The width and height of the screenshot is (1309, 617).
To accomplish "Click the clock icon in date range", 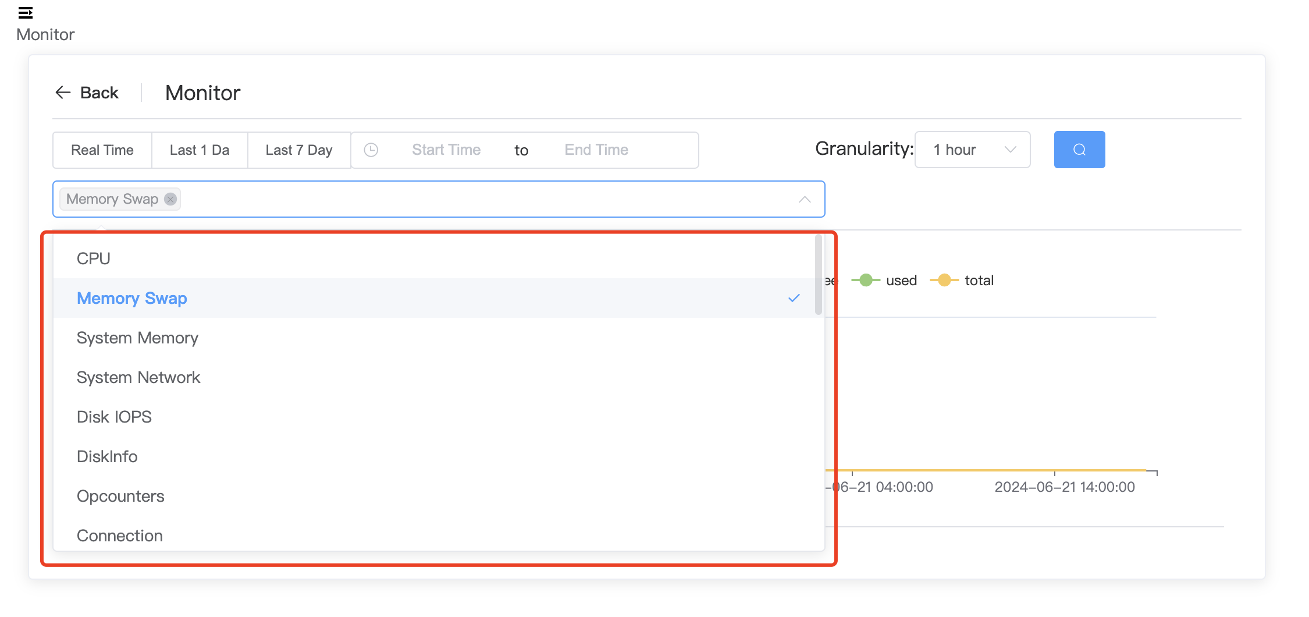I will coord(371,150).
